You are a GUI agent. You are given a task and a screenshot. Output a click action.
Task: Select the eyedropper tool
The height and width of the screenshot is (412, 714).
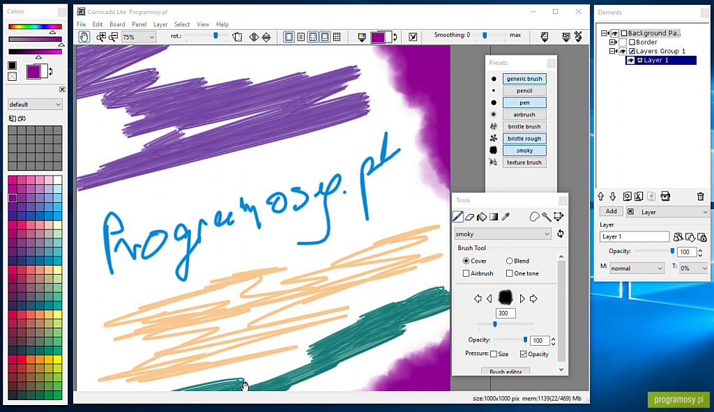pyautogui.click(x=506, y=217)
